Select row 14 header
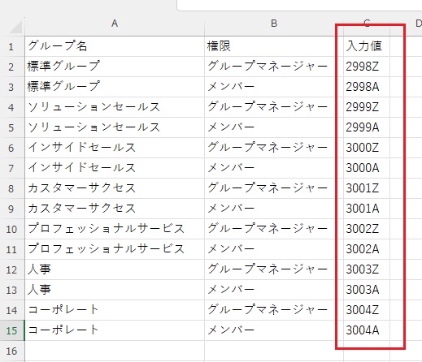The height and width of the screenshot is (362, 422). point(11,310)
